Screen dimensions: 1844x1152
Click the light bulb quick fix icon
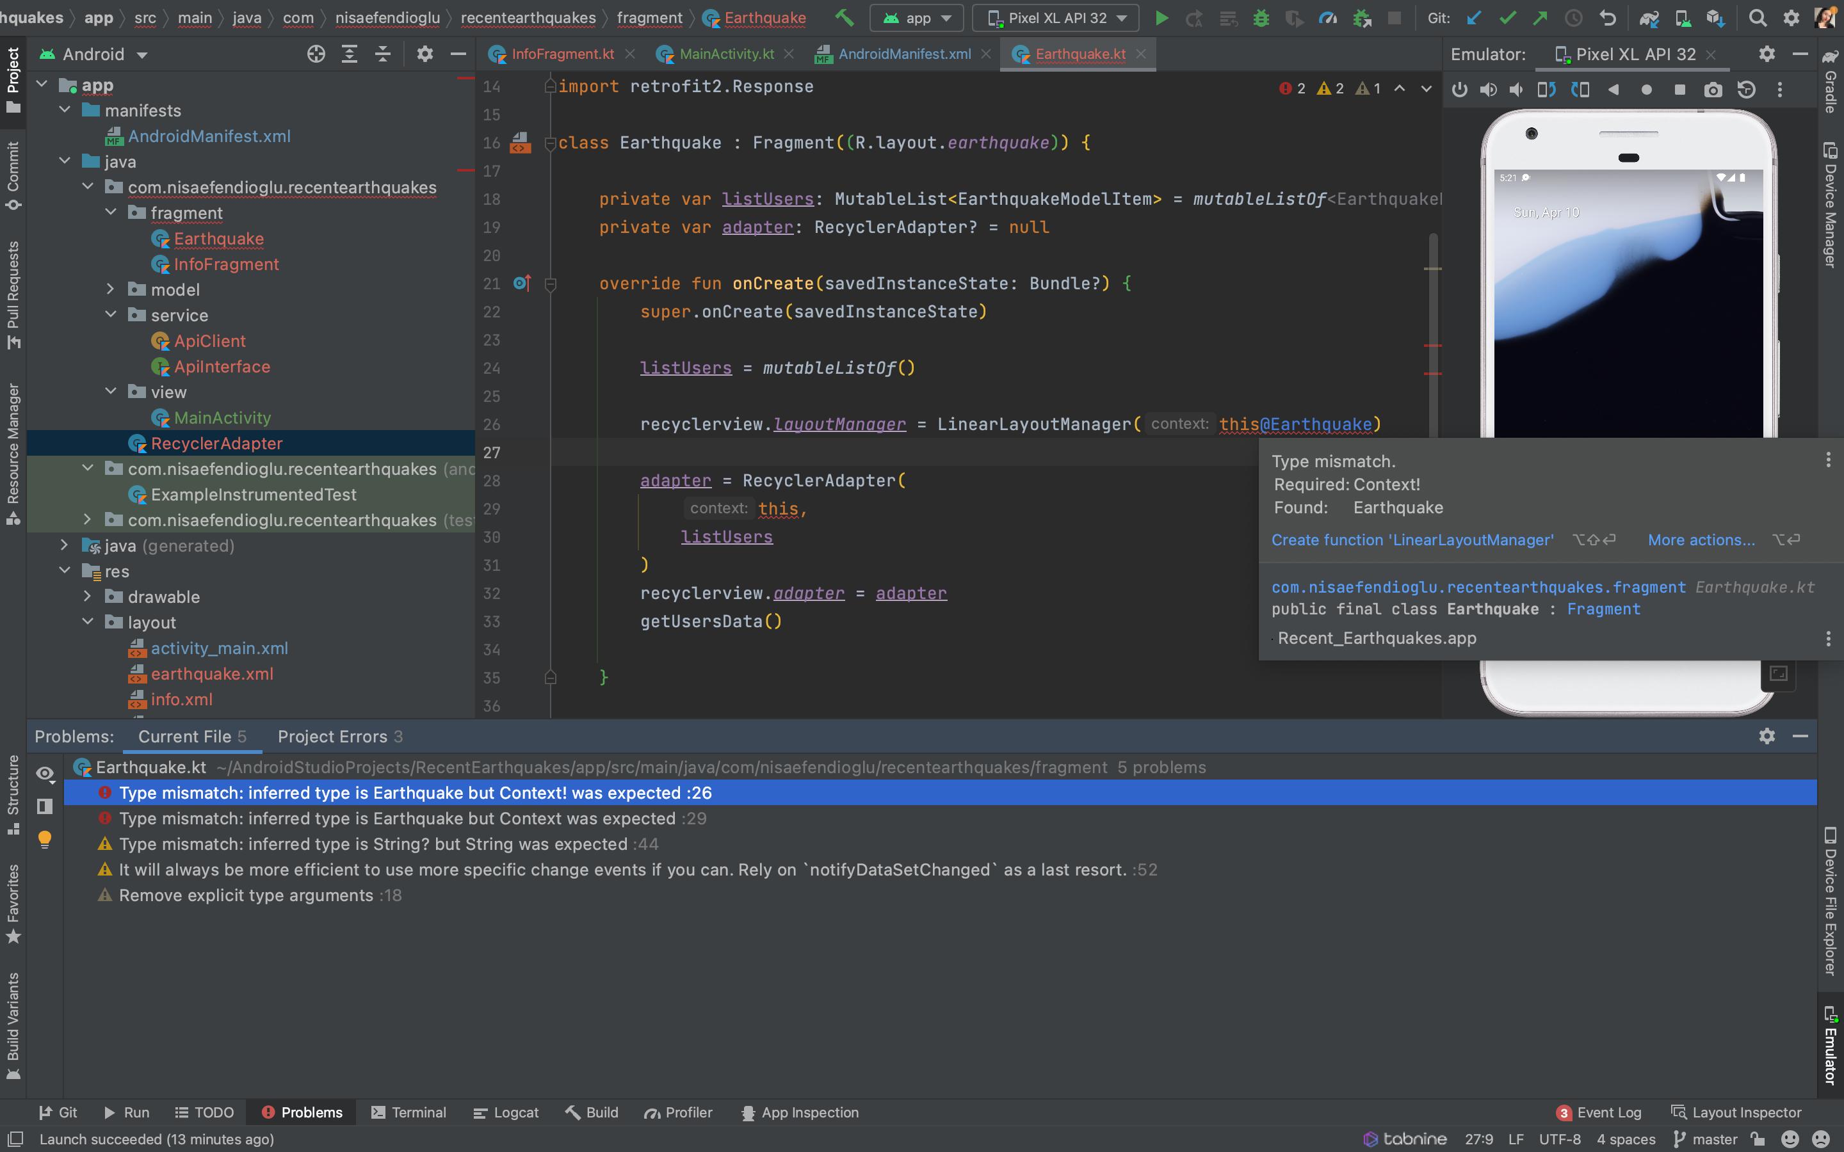pos(45,839)
